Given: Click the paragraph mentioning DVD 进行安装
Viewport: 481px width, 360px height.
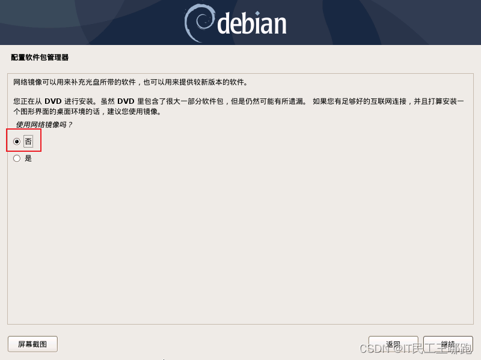Looking at the screenshot, I should [238, 106].
